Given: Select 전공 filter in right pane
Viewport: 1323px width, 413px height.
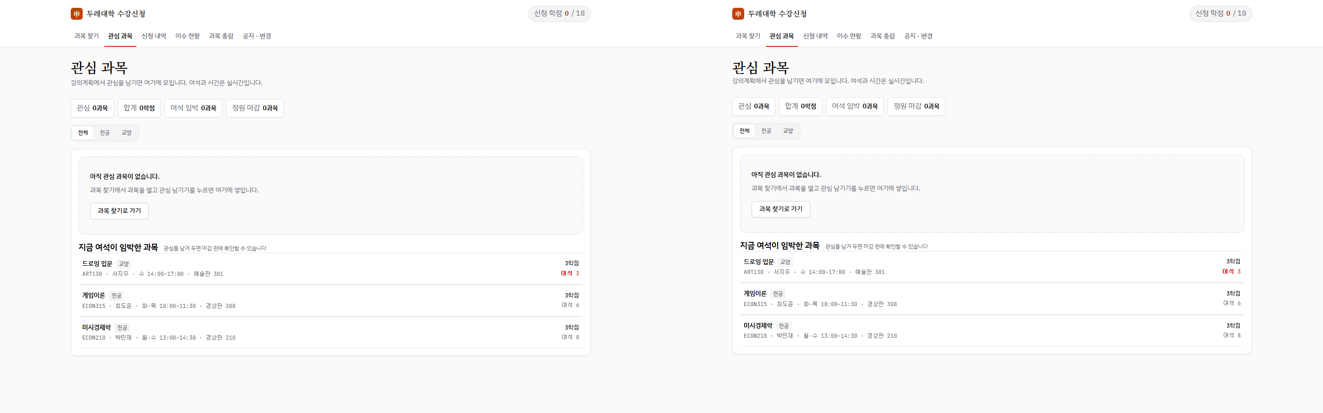Looking at the screenshot, I should (766, 131).
